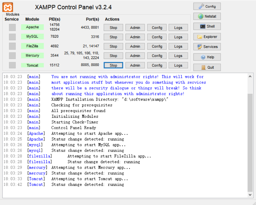The image size is (256, 205).
Task: Open Tomcat Logs menu
Action: point(178,65)
